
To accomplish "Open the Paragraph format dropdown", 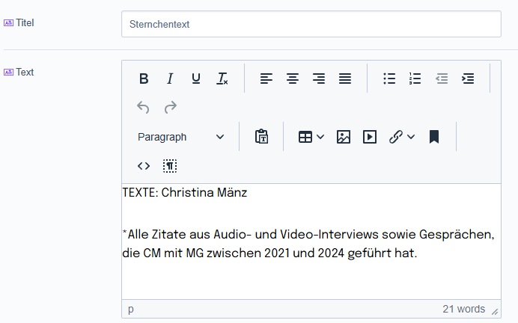I will (180, 137).
